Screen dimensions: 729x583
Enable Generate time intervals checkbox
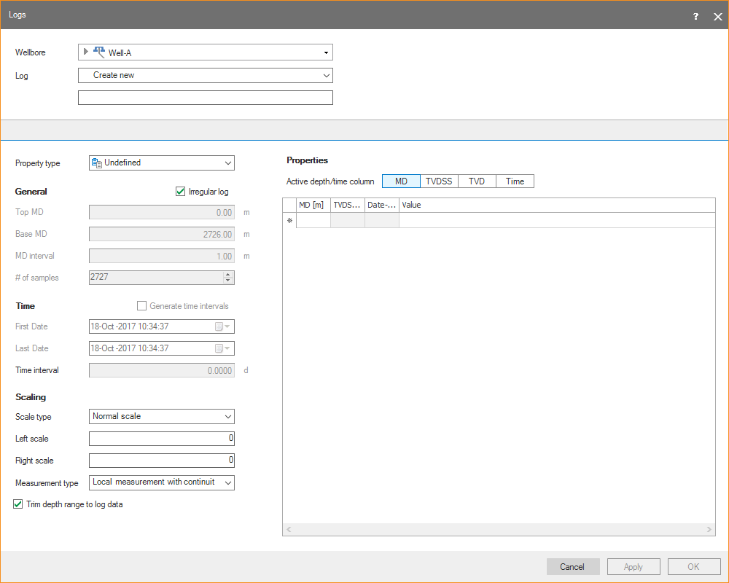click(141, 306)
